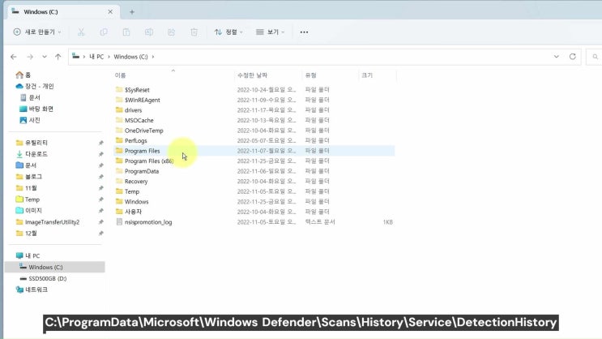
Task: Select the ProgramData folder
Action: tap(141, 171)
